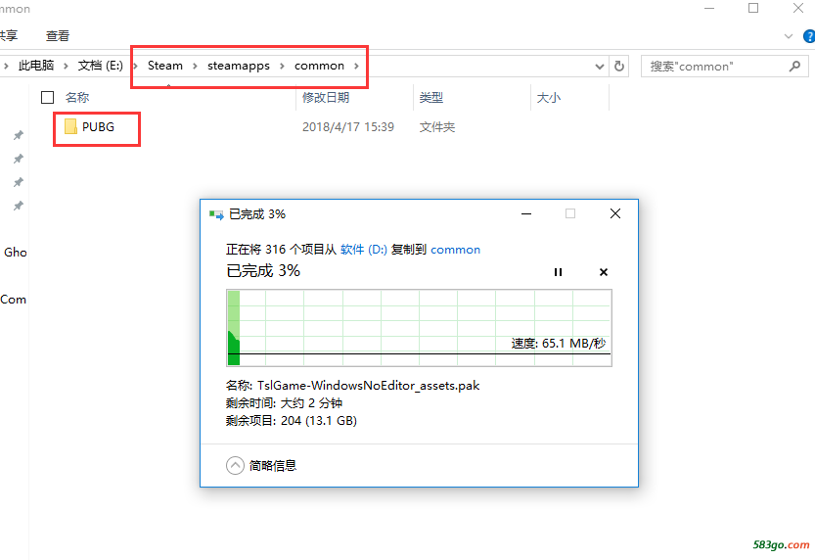Expand the chevron after Steam in path
This screenshot has width=815, height=560.
(x=195, y=66)
